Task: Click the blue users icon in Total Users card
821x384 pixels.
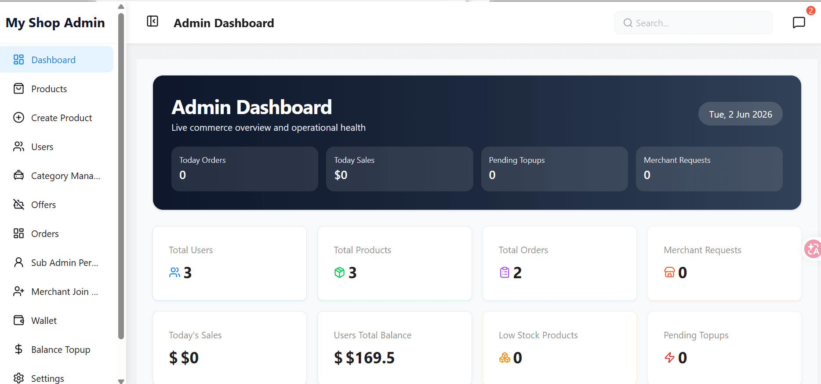Action: 174,273
